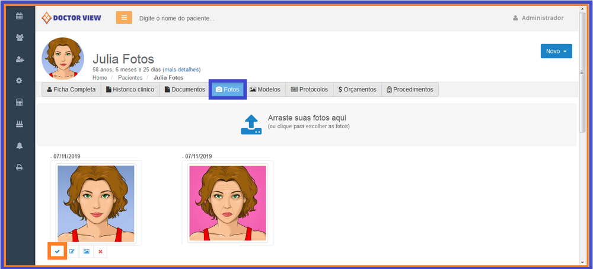593x269 pixels.
Task: Expand the Novo dropdown button
Action: [x=556, y=52]
